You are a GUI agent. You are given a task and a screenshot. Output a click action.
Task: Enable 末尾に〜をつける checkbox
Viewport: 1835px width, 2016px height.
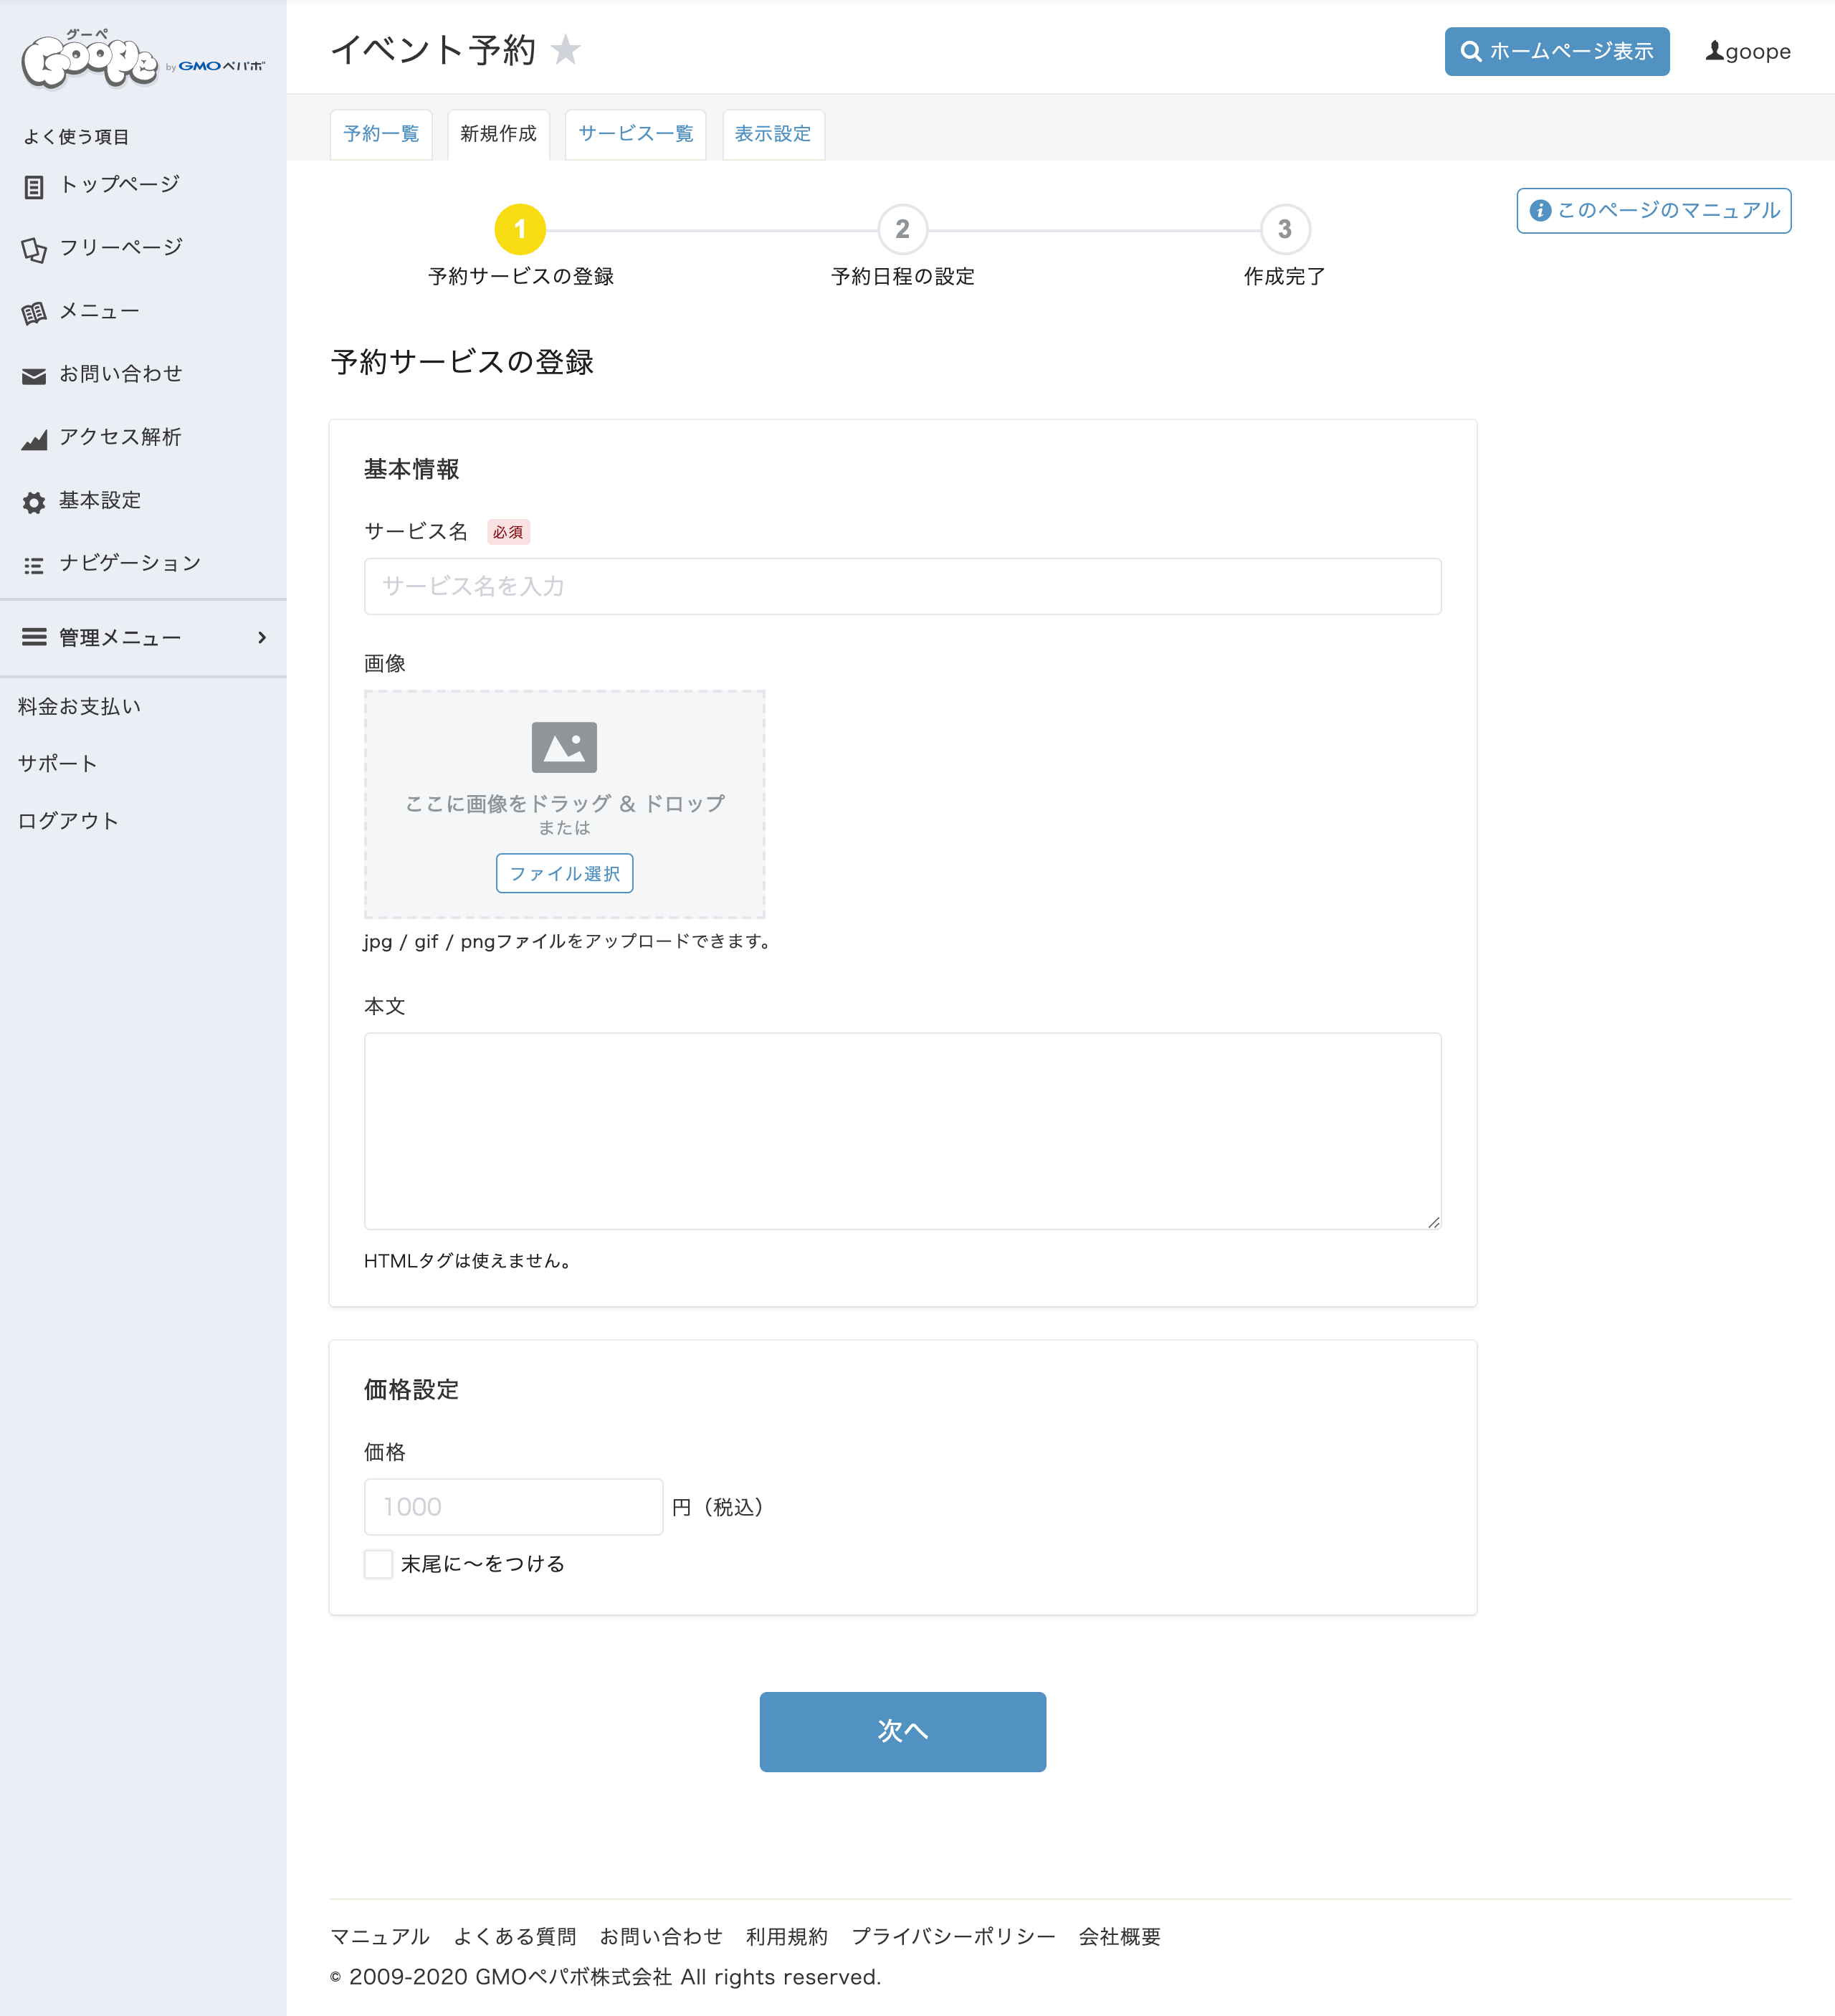pyautogui.click(x=378, y=1563)
